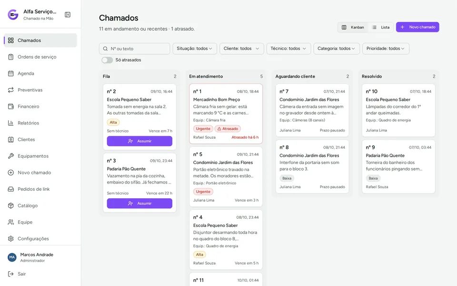457x286 pixels.
Task: Click the Baixa tag on ticket nº 8
Action: pos(287,178)
